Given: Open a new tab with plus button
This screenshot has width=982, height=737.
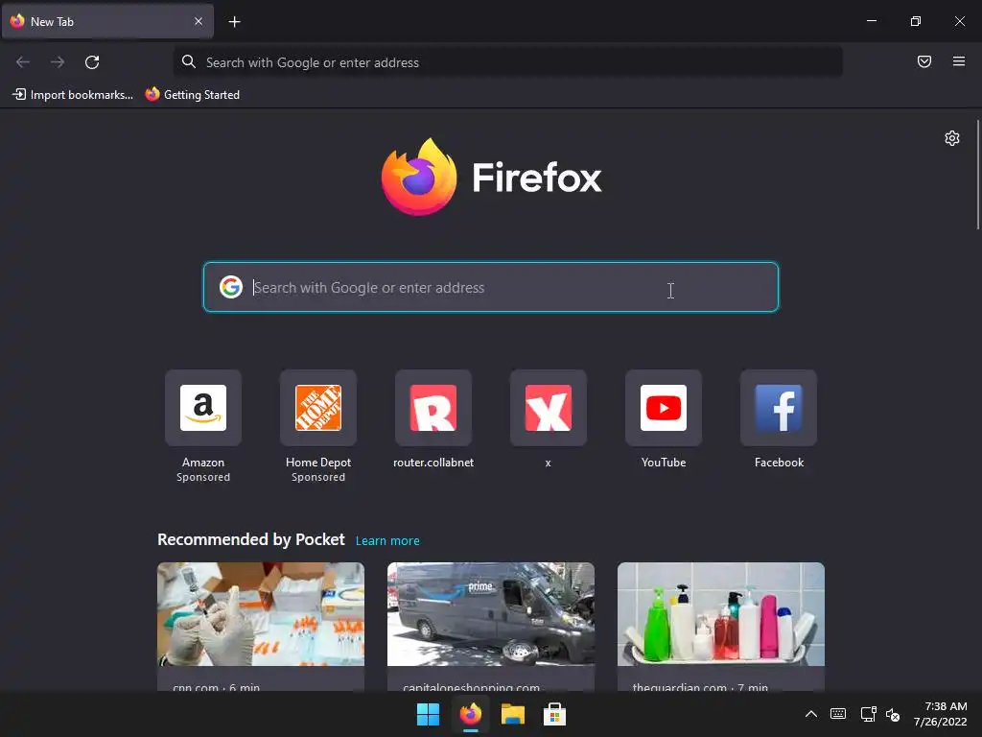Looking at the screenshot, I should (234, 22).
